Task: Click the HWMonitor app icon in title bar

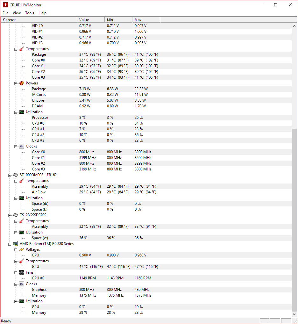Action: pos(5,5)
